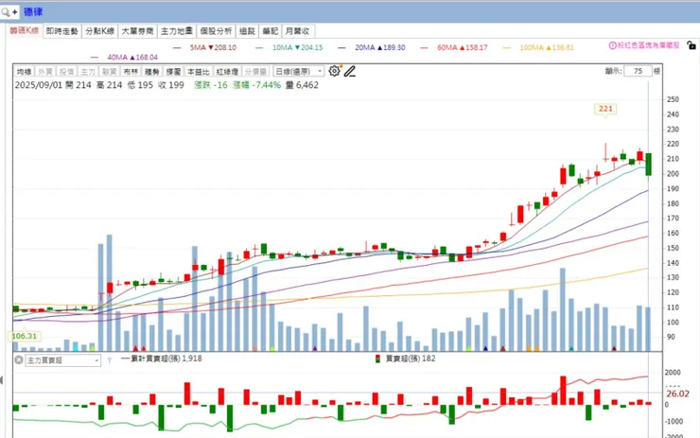
Task: Switch to the 追蹤 tab
Action: (247, 31)
